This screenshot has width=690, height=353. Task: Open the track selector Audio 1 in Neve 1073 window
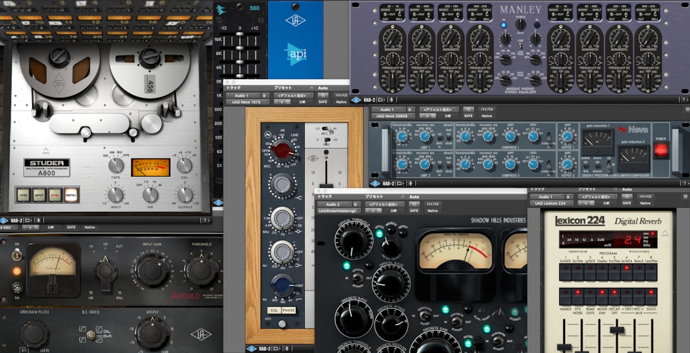coord(243,95)
